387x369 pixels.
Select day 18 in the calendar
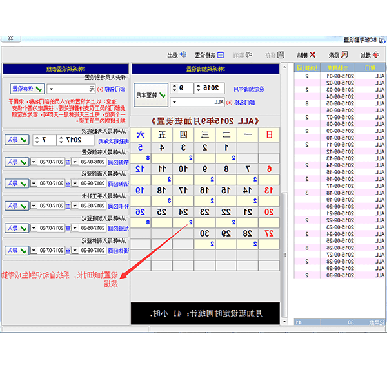pyautogui.click(x=161, y=190)
